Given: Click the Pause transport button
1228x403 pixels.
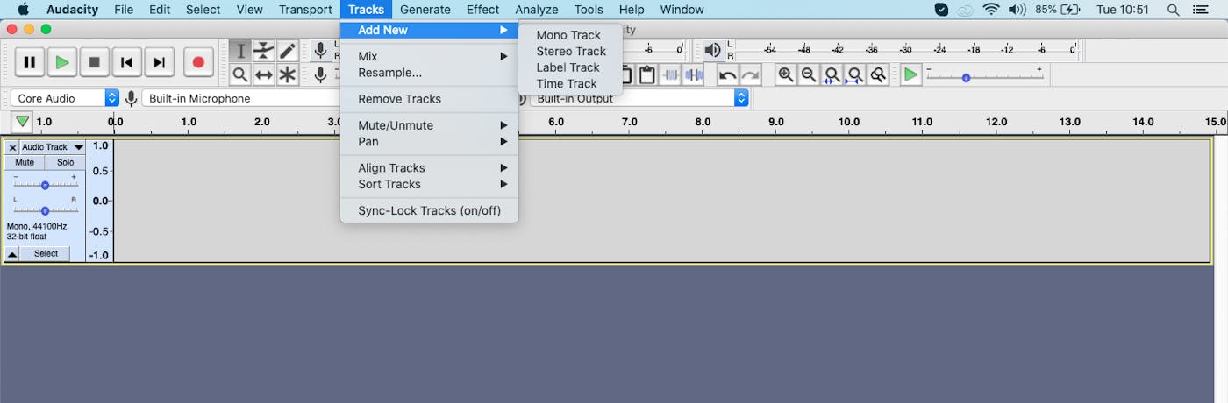Looking at the screenshot, I should tap(30, 62).
